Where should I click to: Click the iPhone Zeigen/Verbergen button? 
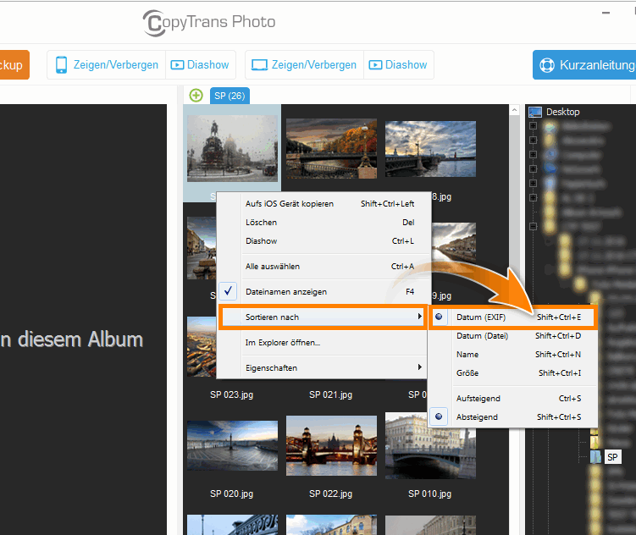click(107, 65)
